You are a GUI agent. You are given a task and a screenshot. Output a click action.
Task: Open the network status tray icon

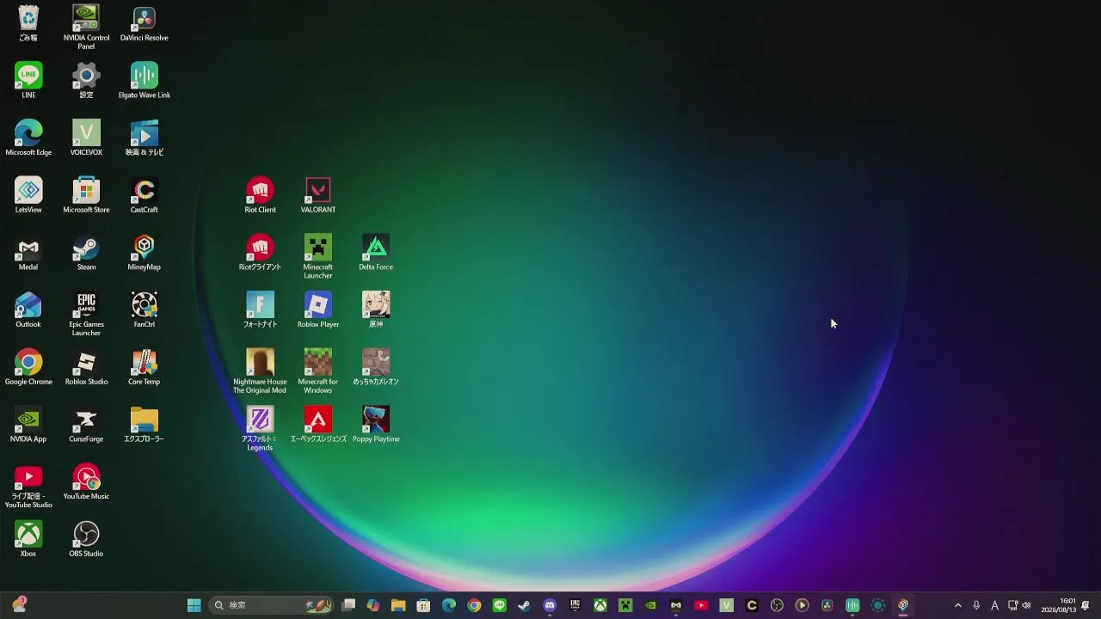pyautogui.click(x=1013, y=605)
